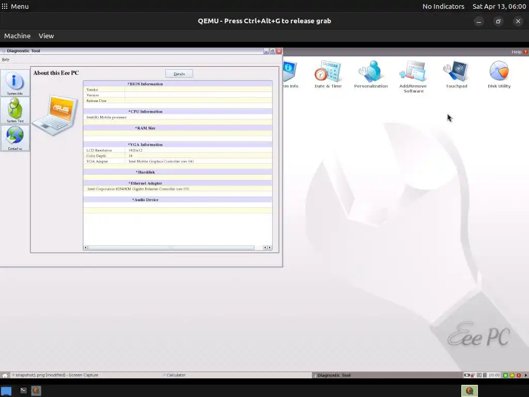
Task: Click green square tray icon
Action: [505, 375]
